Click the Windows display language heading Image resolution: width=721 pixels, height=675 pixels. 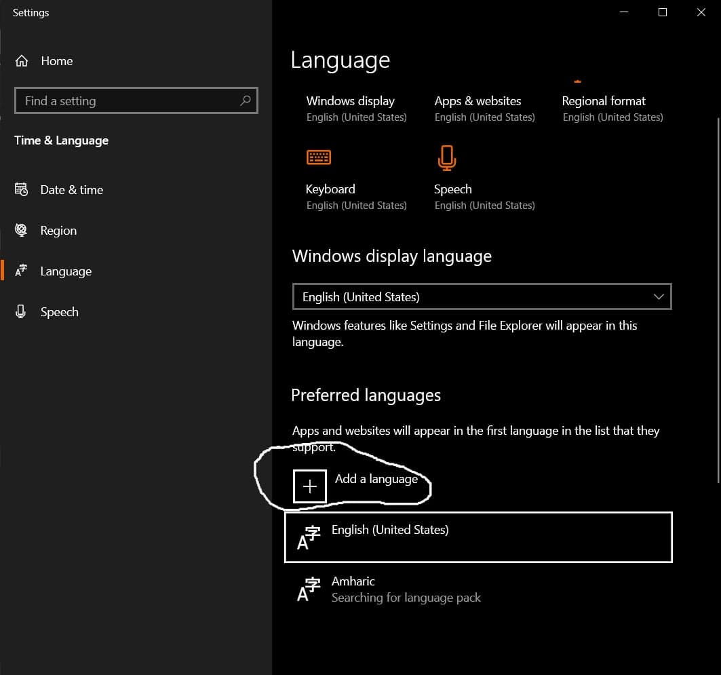coord(392,256)
